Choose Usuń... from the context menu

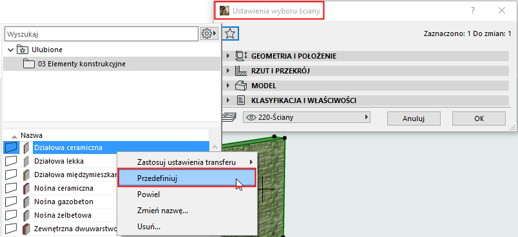point(187,227)
